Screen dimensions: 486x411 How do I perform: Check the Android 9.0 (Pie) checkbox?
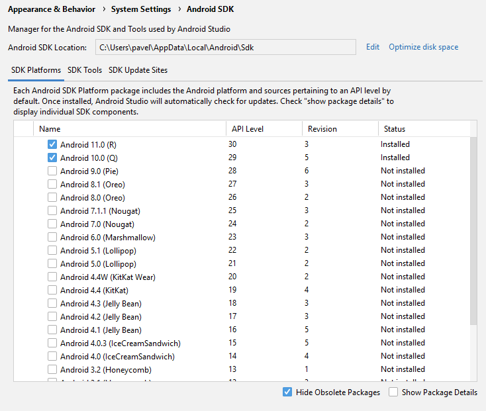pyautogui.click(x=52, y=171)
